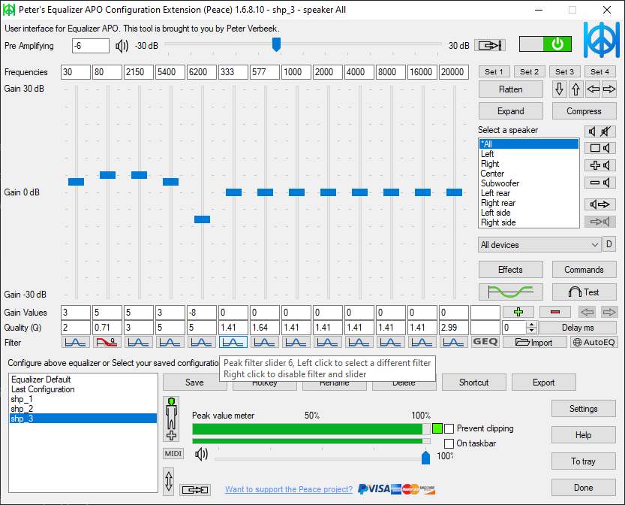Click the pre-amplifying speaker icon
This screenshot has height=505, width=625.
[122, 47]
